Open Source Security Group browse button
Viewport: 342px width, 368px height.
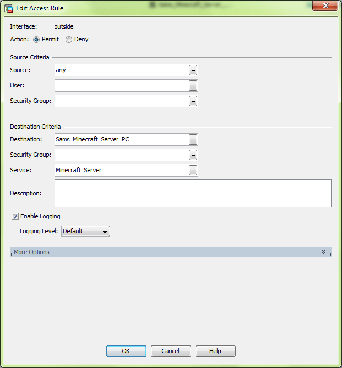click(x=193, y=101)
